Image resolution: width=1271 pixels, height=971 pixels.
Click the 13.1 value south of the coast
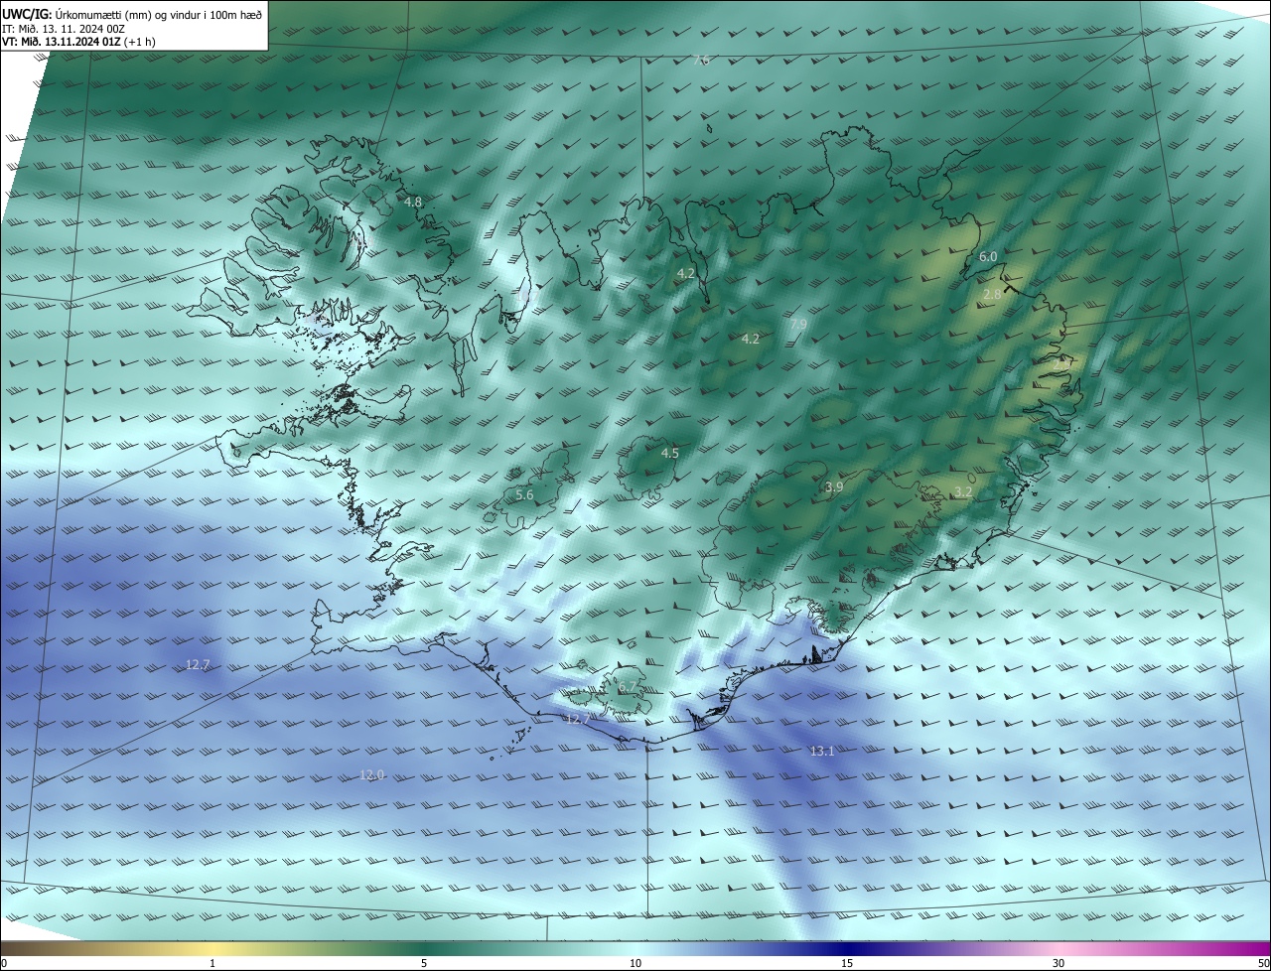[822, 751]
